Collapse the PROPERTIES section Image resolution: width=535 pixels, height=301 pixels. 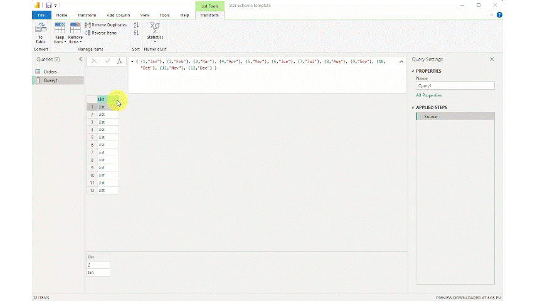[x=413, y=71]
